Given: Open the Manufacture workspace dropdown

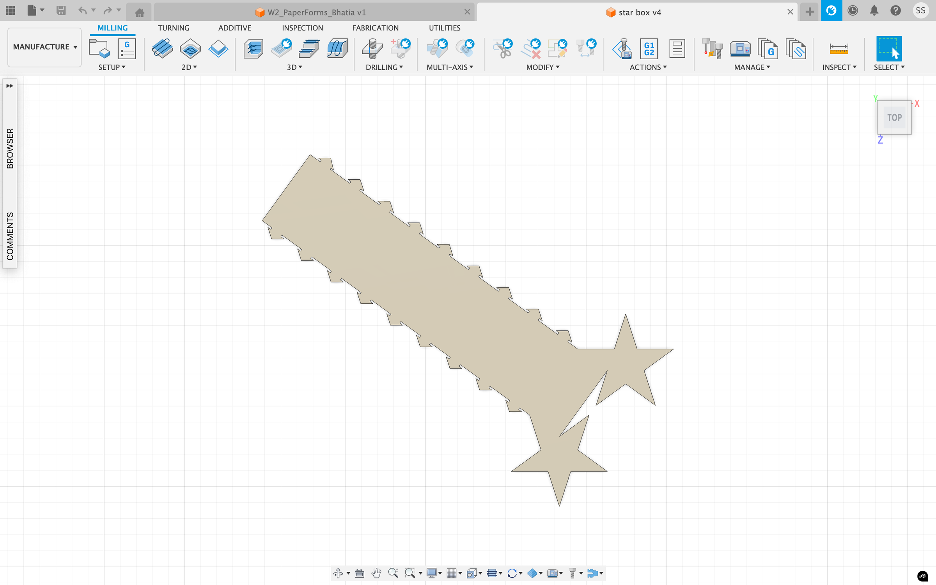Looking at the screenshot, I should pos(44,47).
